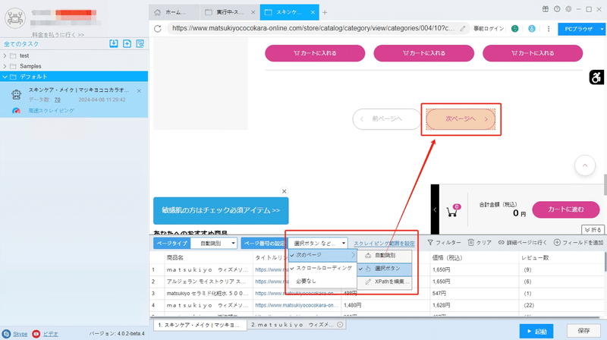This screenshot has width=607, height=340.
Task: Click the gift icon in title bar
Action: (545, 9)
